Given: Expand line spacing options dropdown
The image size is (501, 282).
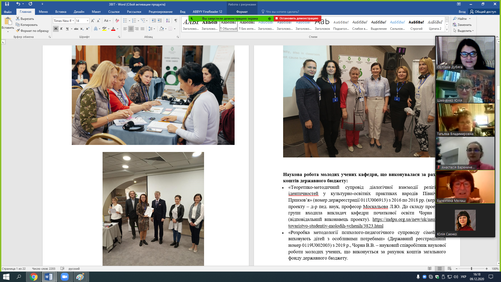Looking at the screenshot, I should [x=154, y=29].
